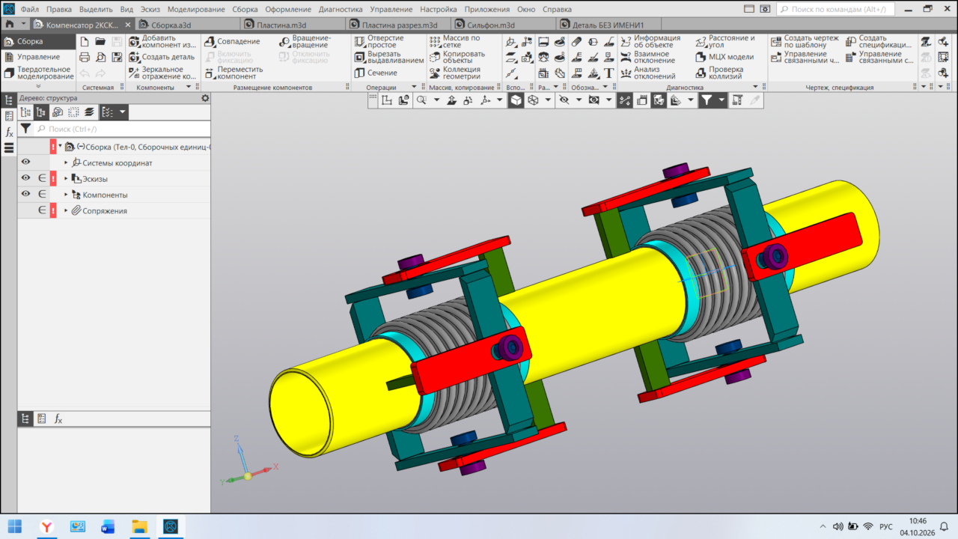Click in the tree search field 'Поиск (Ctrl+/)'
Image resolution: width=958 pixels, height=539 pixels.
123,129
